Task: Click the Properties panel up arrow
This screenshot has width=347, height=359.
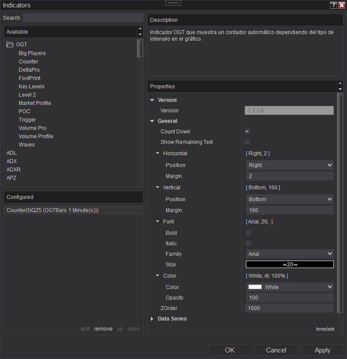Action: (x=340, y=83)
